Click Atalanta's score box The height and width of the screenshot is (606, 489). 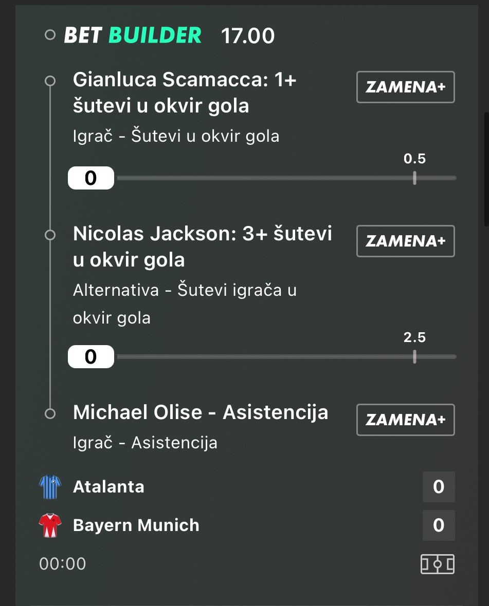[x=438, y=487]
